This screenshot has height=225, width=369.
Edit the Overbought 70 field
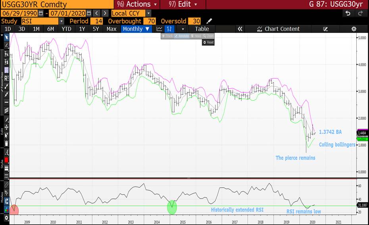point(150,21)
